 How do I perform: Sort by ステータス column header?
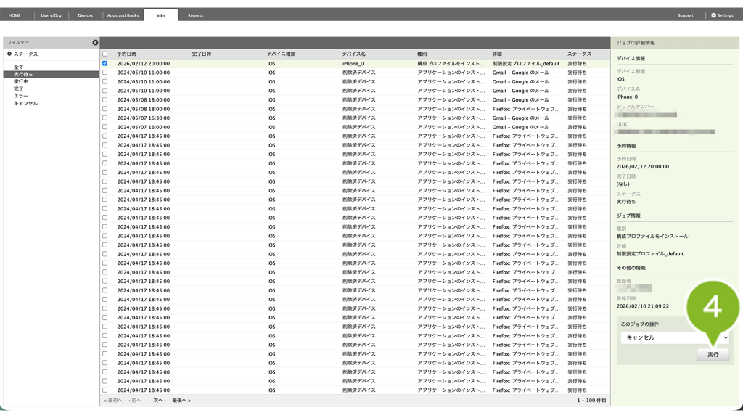(x=579, y=54)
